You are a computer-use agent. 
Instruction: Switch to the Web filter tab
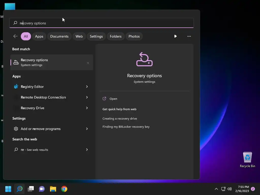79,36
